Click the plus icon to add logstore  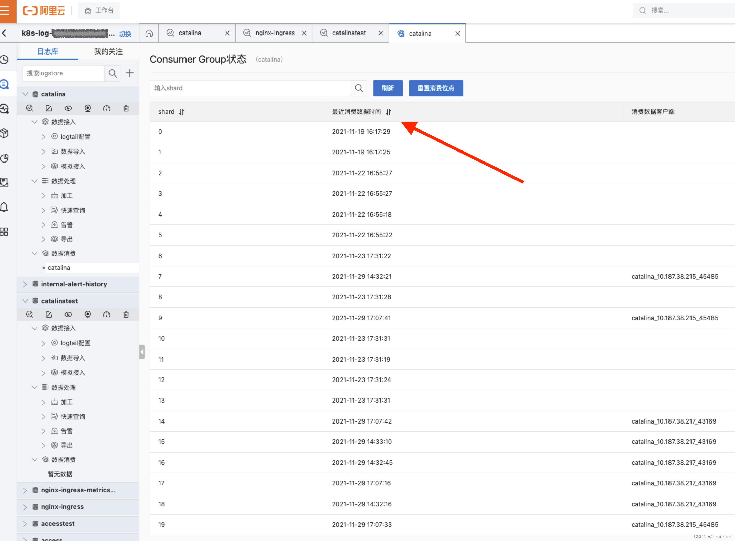click(x=130, y=73)
